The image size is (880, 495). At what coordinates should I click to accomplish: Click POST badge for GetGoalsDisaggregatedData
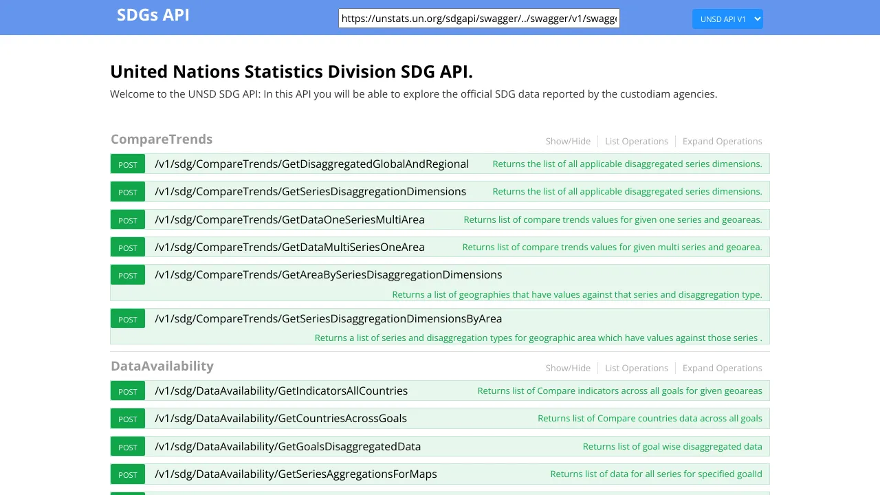tap(128, 447)
